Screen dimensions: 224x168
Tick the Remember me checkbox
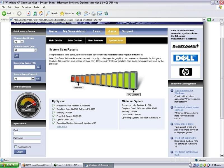click(x=16, y=147)
